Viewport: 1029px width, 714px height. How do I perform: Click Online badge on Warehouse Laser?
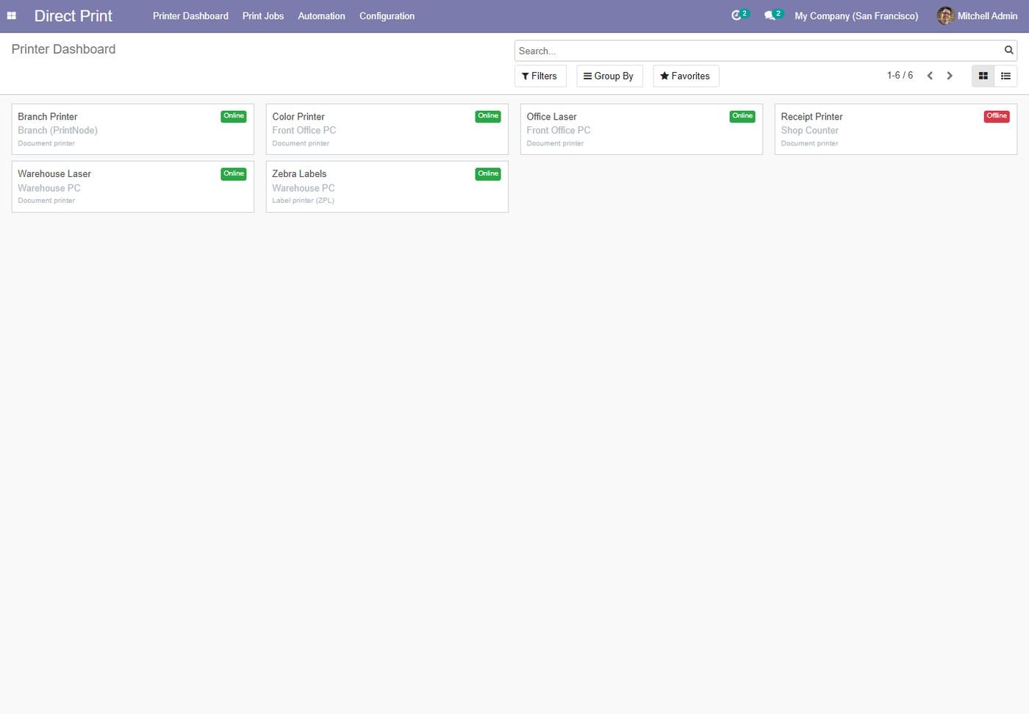[x=234, y=174]
